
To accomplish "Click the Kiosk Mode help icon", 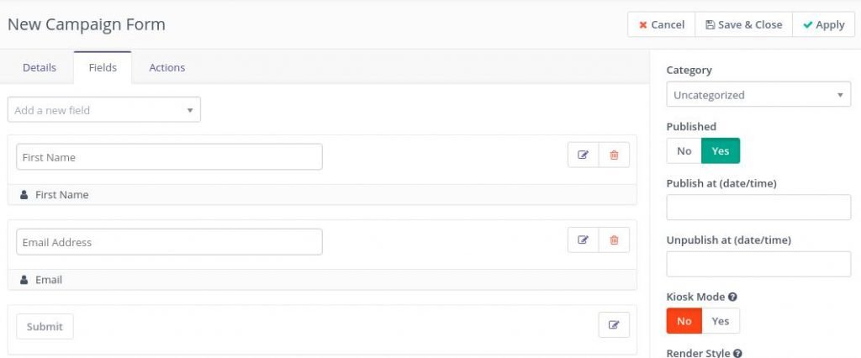I will (x=732, y=297).
